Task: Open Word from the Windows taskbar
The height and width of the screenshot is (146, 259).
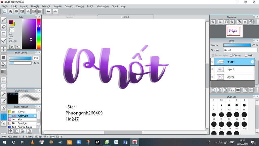Action: [125, 142]
